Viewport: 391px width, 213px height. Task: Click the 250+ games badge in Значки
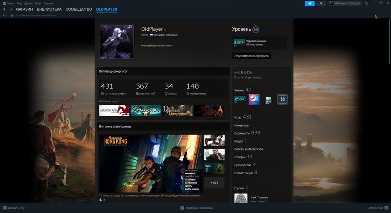click(x=239, y=99)
